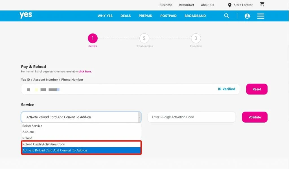289x169 pixels.
Task: Open the shopping cart icon
Action: [x=262, y=5]
